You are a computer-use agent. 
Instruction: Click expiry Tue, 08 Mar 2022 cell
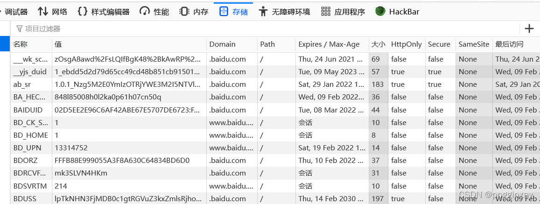click(x=332, y=110)
